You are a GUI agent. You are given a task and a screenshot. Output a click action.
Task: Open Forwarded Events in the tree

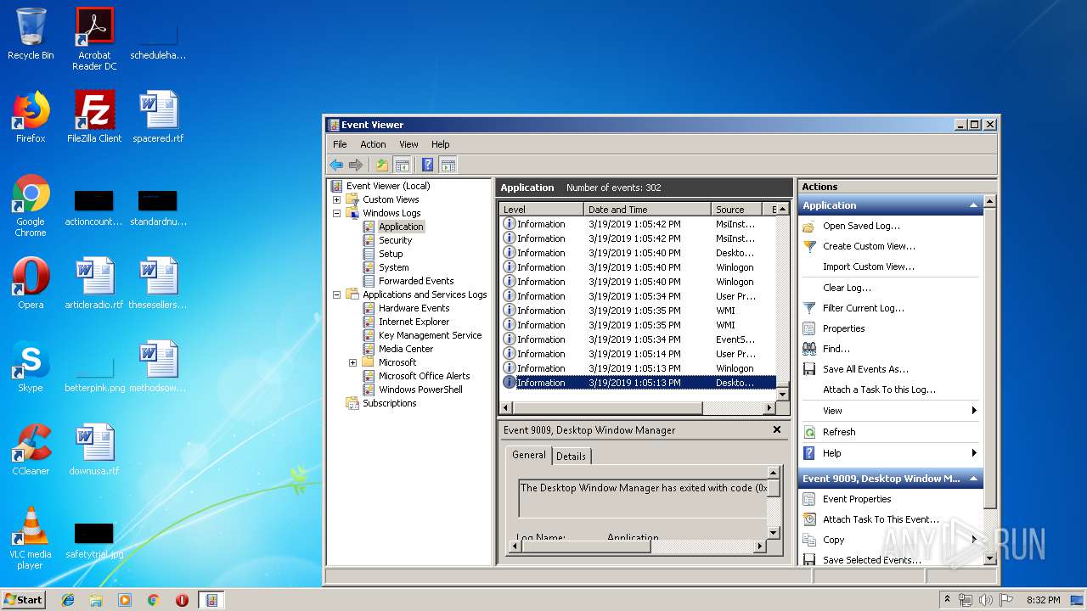[416, 281]
